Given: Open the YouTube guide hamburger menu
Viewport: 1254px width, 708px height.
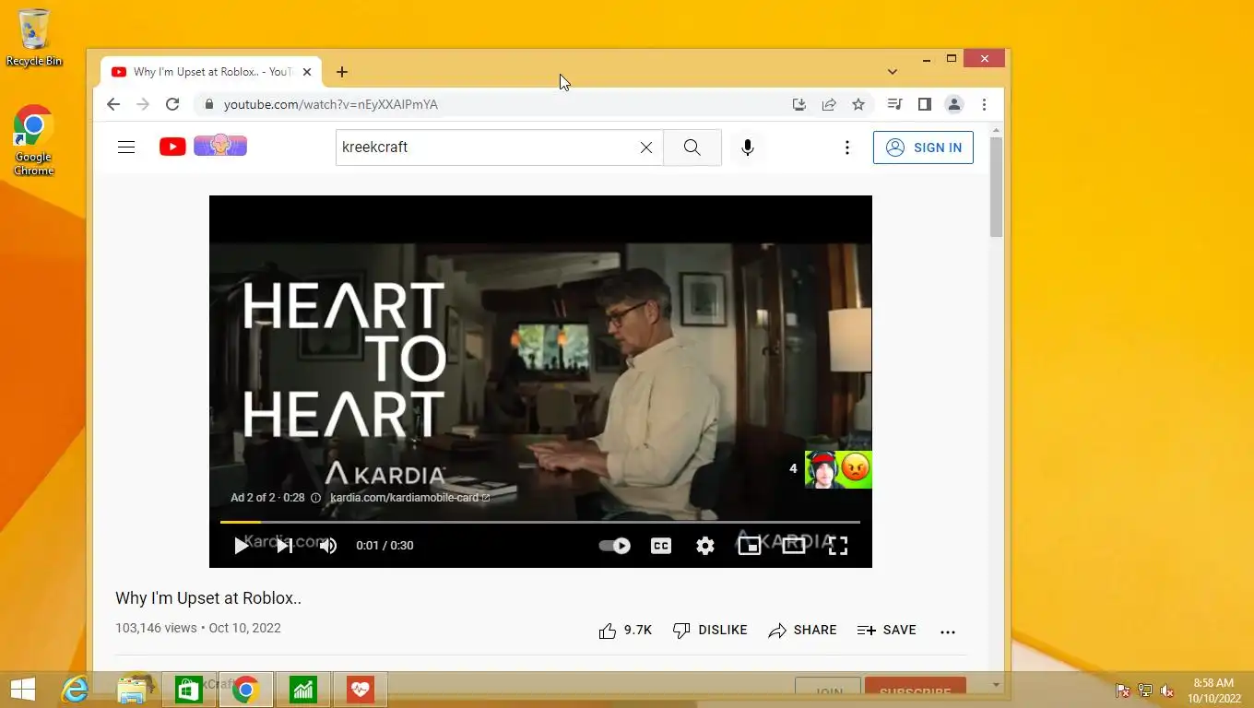Looking at the screenshot, I should 126,147.
